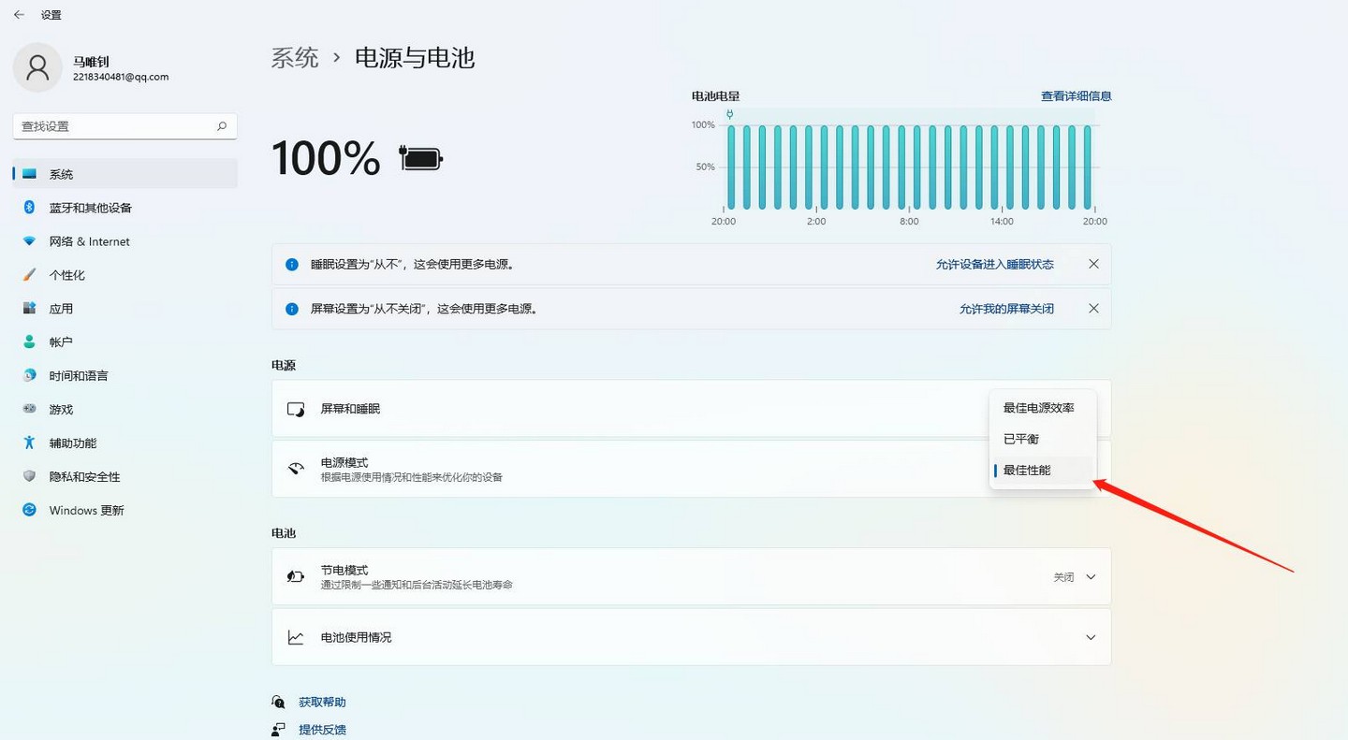Open 时间和语言 settings
Image resolution: width=1348 pixels, height=740 pixels.
pyautogui.click(x=80, y=375)
